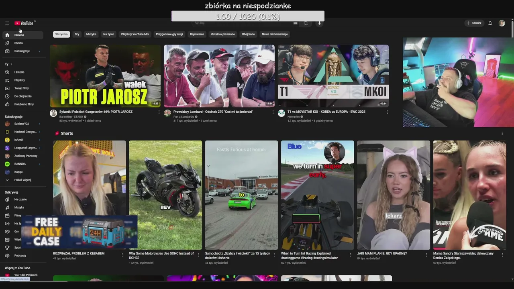The image size is (514, 289).
Task: Open Nervarien channel name
Action: click(x=294, y=117)
